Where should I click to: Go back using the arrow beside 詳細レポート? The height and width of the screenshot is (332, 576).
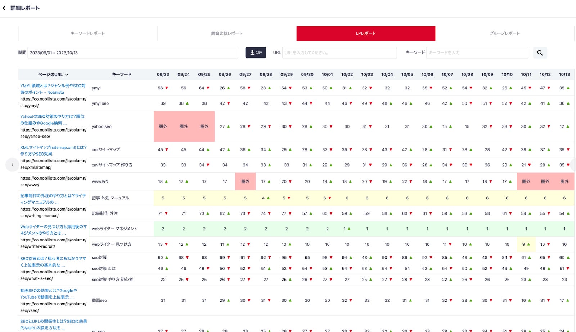(x=4, y=8)
